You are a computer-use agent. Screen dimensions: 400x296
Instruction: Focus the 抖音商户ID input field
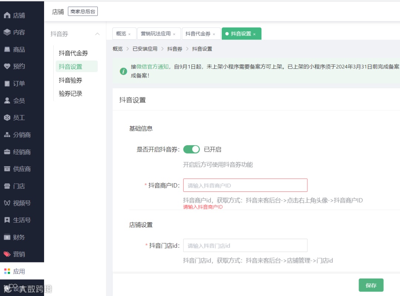point(245,185)
